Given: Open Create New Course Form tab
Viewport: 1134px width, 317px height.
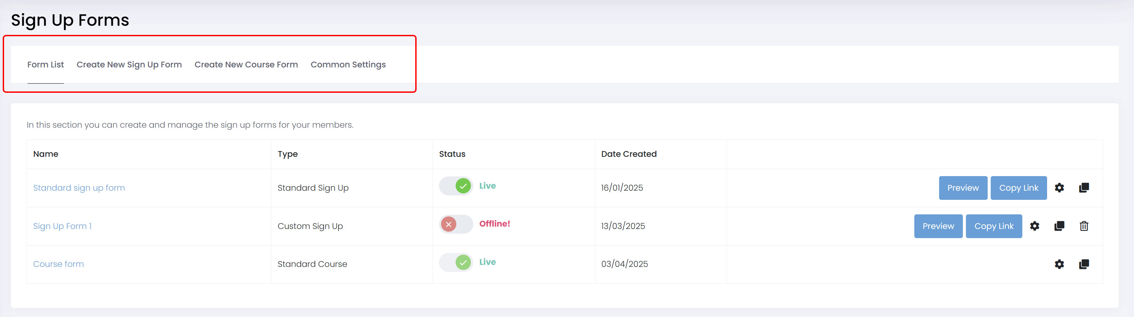Looking at the screenshot, I should click(x=246, y=65).
